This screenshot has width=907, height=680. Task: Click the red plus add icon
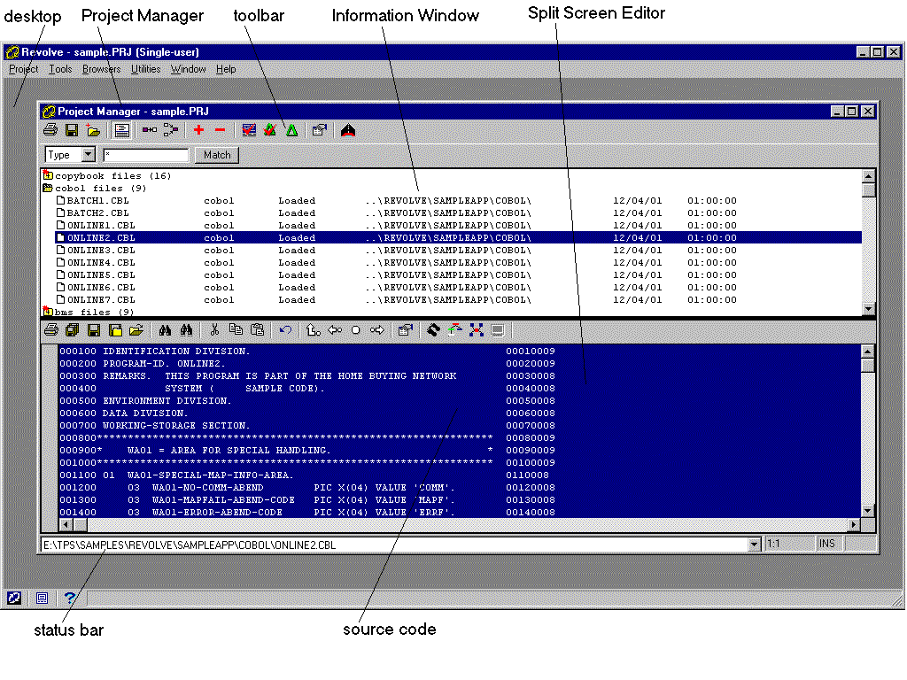[x=198, y=130]
